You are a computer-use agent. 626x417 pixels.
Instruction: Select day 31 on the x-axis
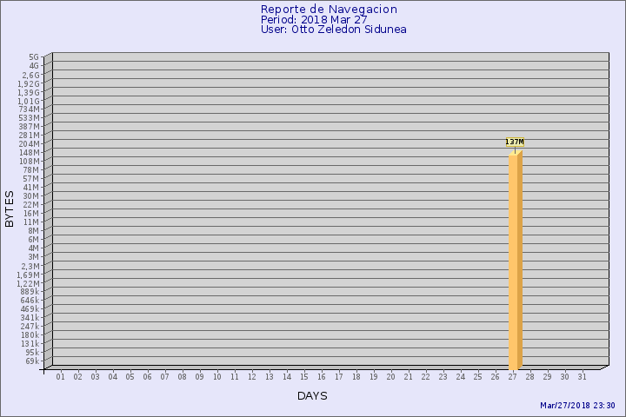pos(583,377)
